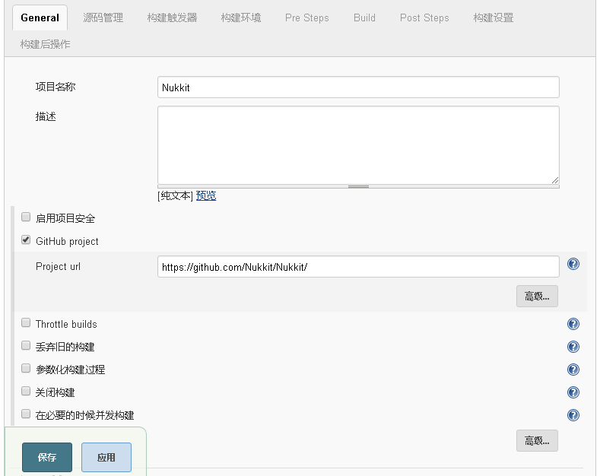Open help for Project url field
Screen dimensions: 600x476
[573, 264]
